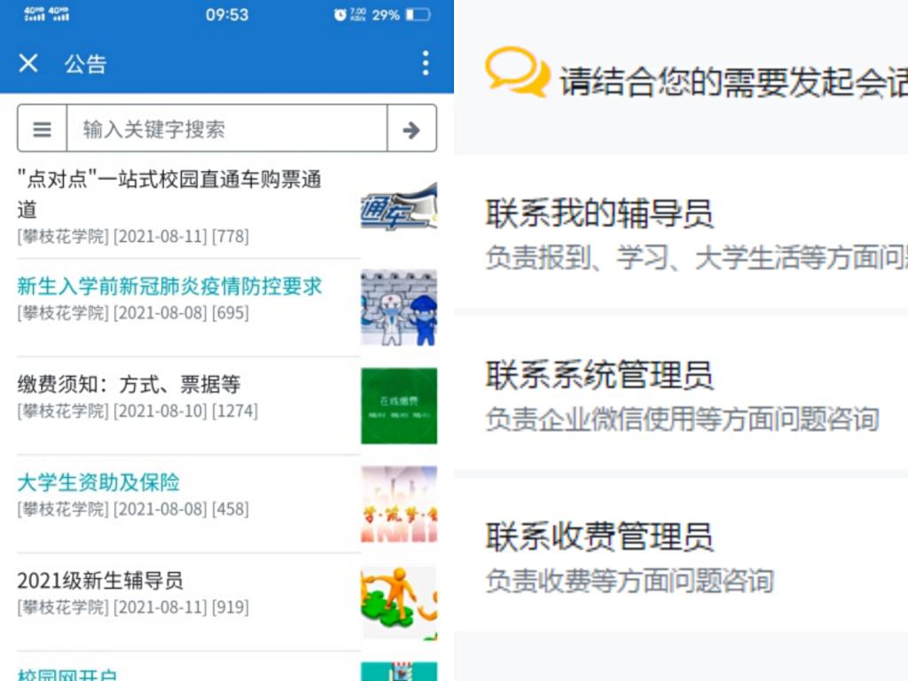The image size is (908, 681).
Task: Tap the 大学生资助 article thumbnail
Action: tap(399, 504)
